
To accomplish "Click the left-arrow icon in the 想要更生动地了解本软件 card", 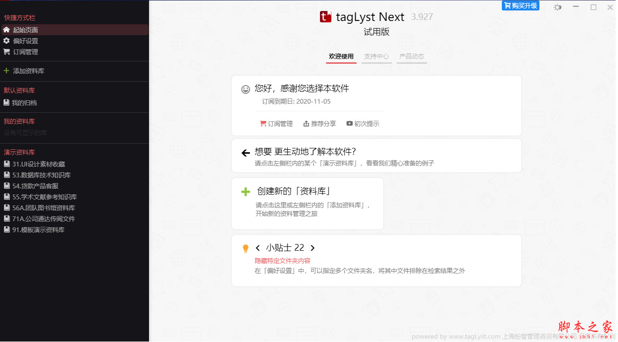I will click(245, 153).
